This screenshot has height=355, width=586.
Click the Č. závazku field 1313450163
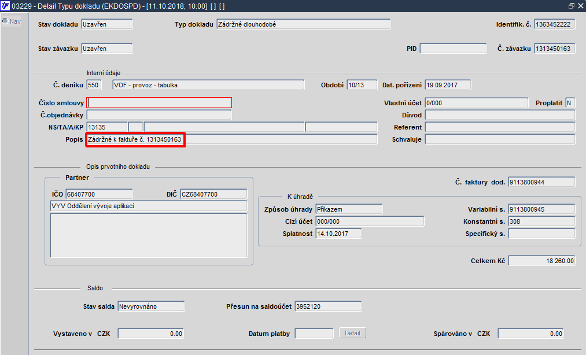click(x=555, y=49)
